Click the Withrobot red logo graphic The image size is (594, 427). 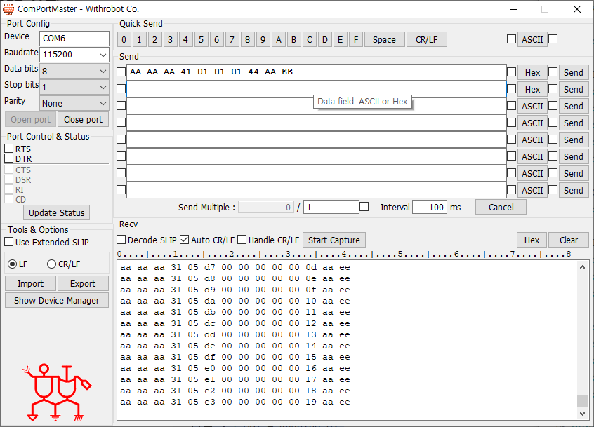[x=57, y=393]
